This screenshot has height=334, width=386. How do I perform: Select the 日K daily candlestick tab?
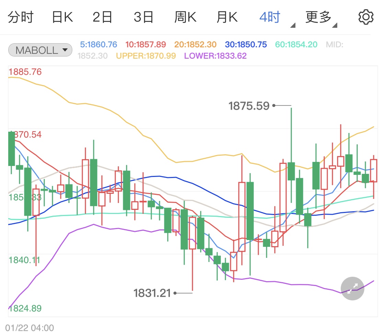[62, 17]
